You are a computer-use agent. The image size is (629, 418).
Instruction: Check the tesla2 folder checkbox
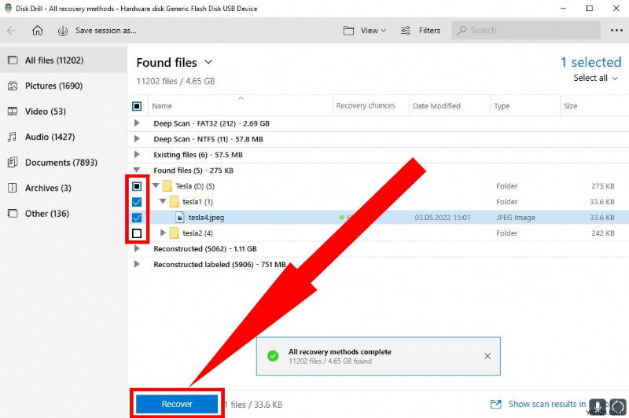(137, 233)
